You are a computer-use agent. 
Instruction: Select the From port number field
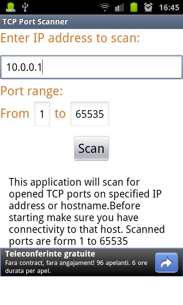pyautogui.click(x=42, y=114)
